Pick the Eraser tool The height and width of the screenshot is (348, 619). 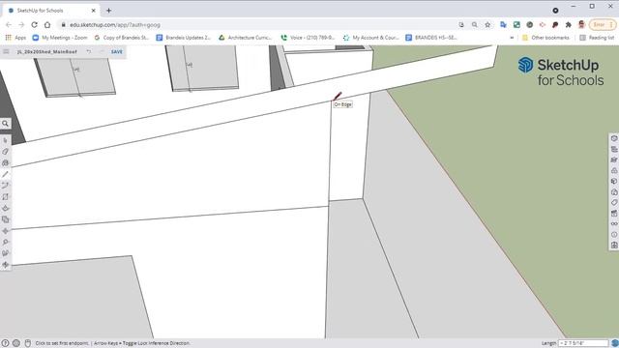5,152
